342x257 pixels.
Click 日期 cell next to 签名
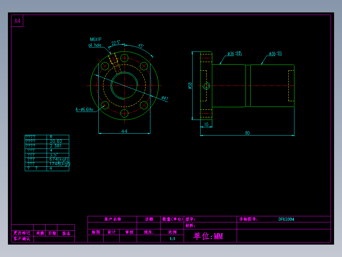(52, 233)
